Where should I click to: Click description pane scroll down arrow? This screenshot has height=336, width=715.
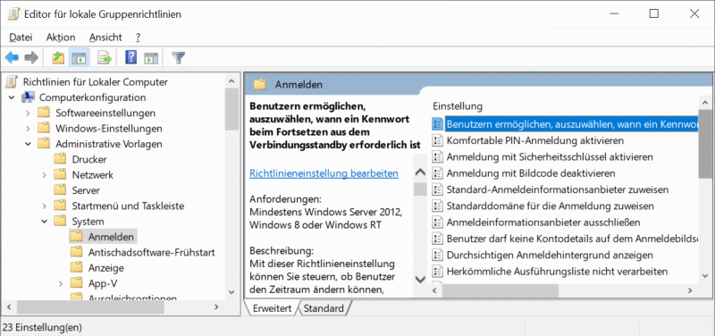coord(420,280)
